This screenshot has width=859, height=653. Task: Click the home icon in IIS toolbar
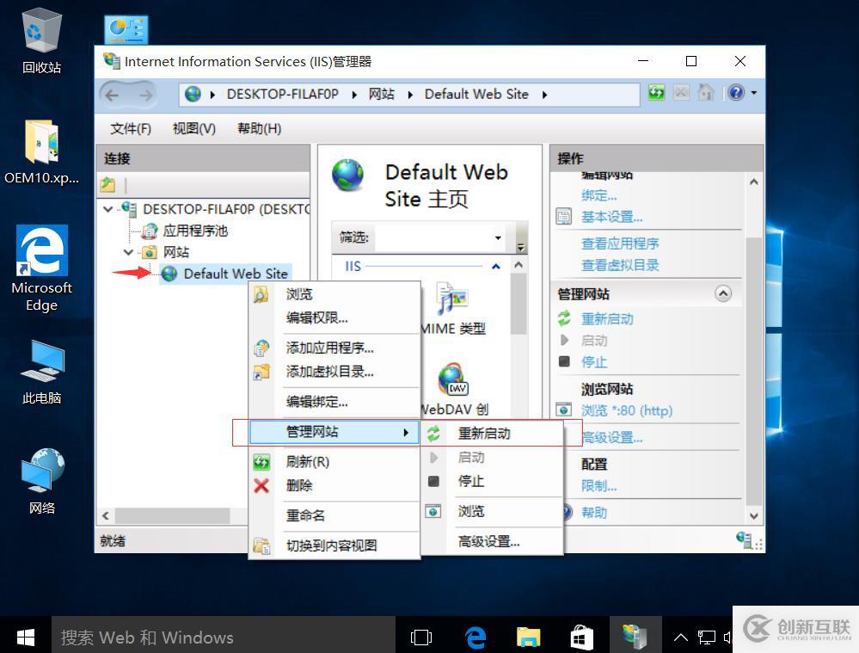coord(706,92)
